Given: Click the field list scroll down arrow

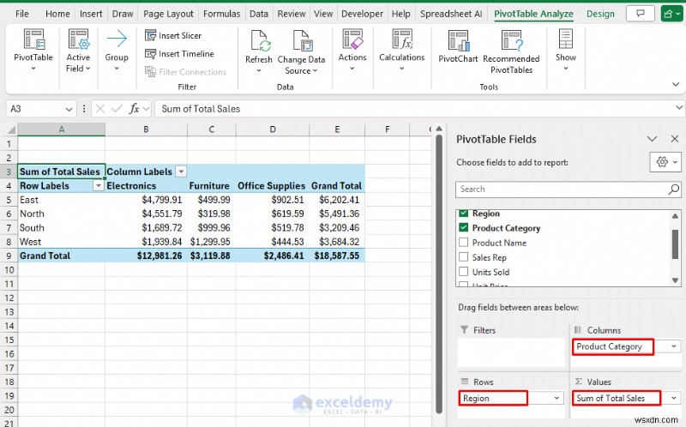Looking at the screenshot, I should (x=675, y=280).
